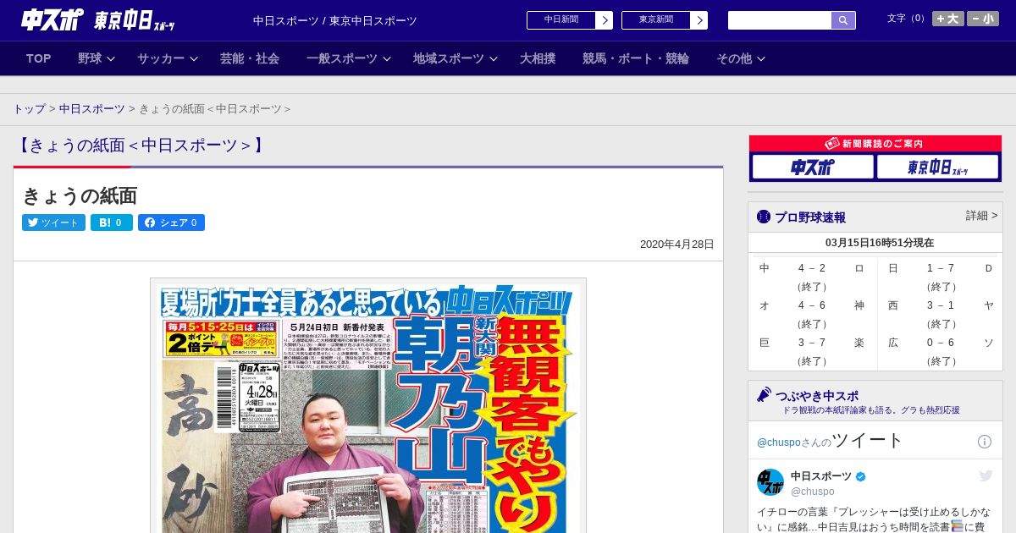Open the 一般スポーツ navigation menu
Screen dimensions: 1016x533
click(x=342, y=58)
